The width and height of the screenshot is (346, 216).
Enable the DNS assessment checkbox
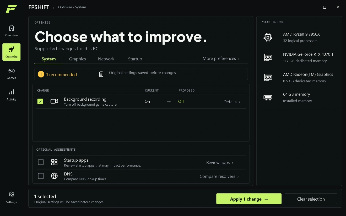41,176
